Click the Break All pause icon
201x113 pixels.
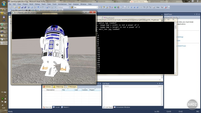click(131, 7)
